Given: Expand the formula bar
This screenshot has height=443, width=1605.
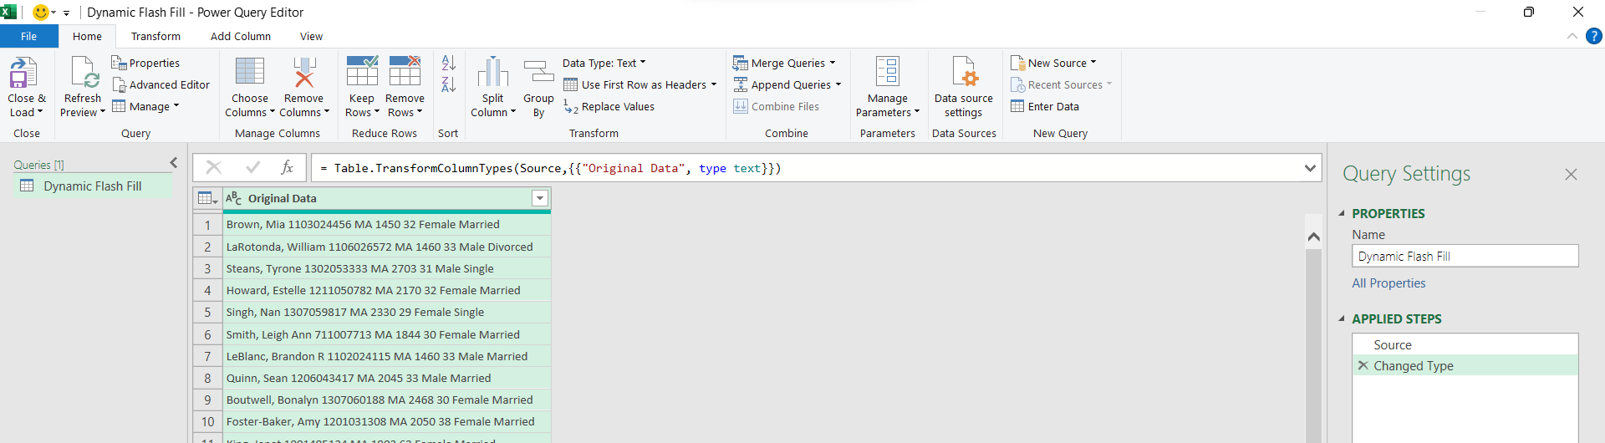Looking at the screenshot, I should (1310, 168).
